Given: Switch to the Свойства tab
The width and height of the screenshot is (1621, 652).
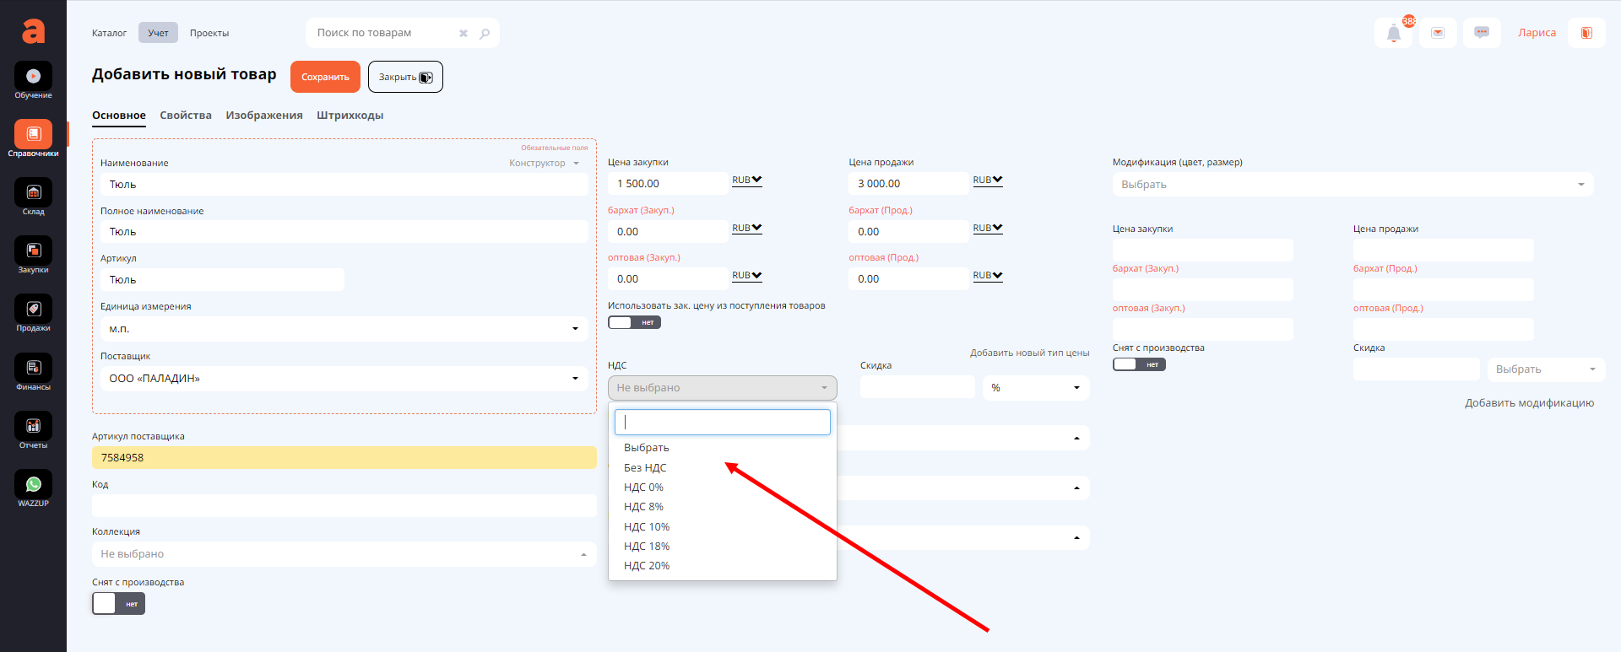Looking at the screenshot, I should tap(186, 116).
